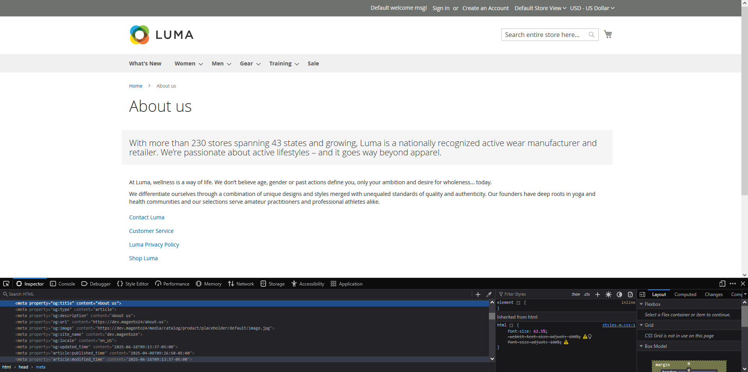Toggle the sidebar split pane icon

[x=642, y=294]
